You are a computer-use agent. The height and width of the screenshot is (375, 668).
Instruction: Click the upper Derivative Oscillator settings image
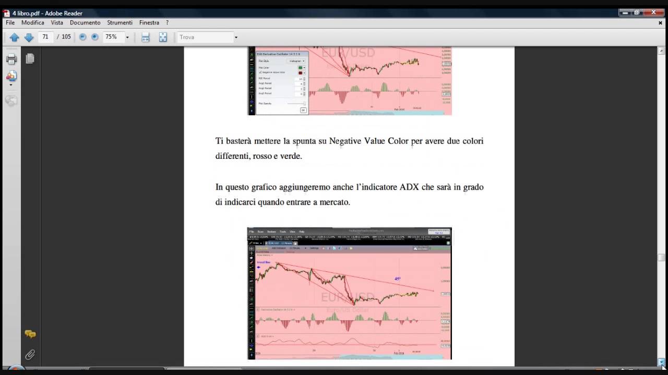pyautogui.click(x=349, y=81)
